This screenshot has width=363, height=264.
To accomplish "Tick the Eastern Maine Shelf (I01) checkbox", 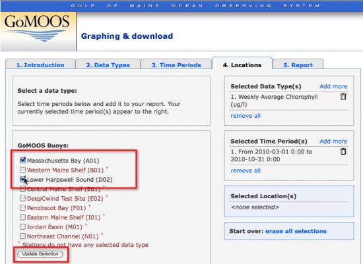I will tap(22, 217).
